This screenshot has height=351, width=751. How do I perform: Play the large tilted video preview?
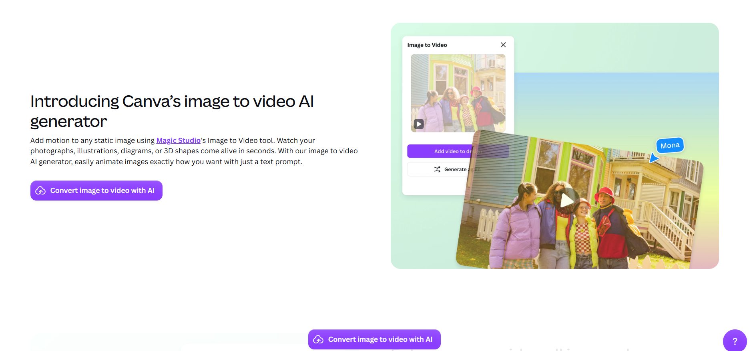[566, 200]
